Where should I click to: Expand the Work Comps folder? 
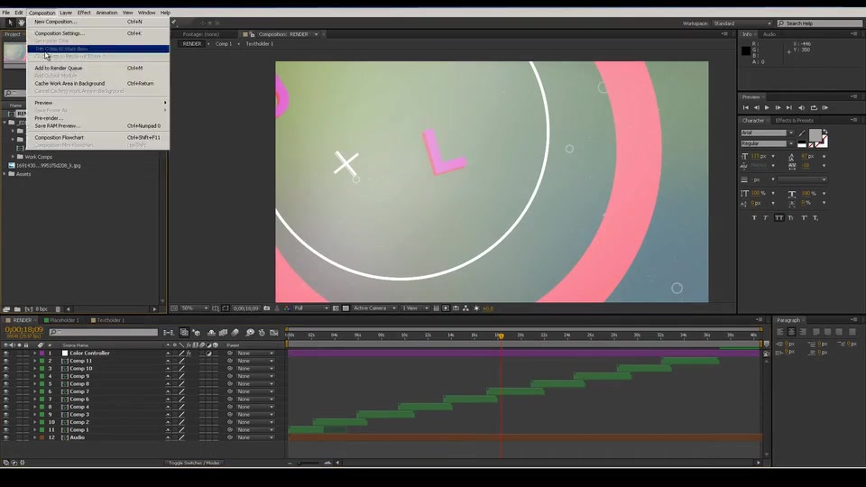pyautogui.click(x=13, y=157)
